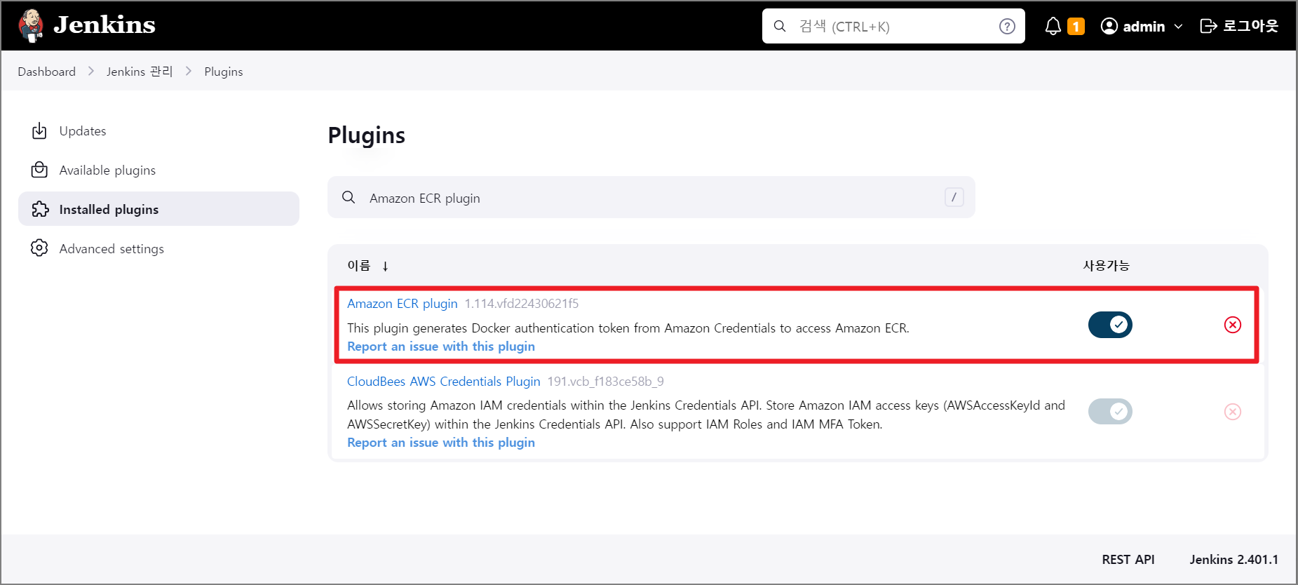Open the Updates sidebar item

click(158, 131)
